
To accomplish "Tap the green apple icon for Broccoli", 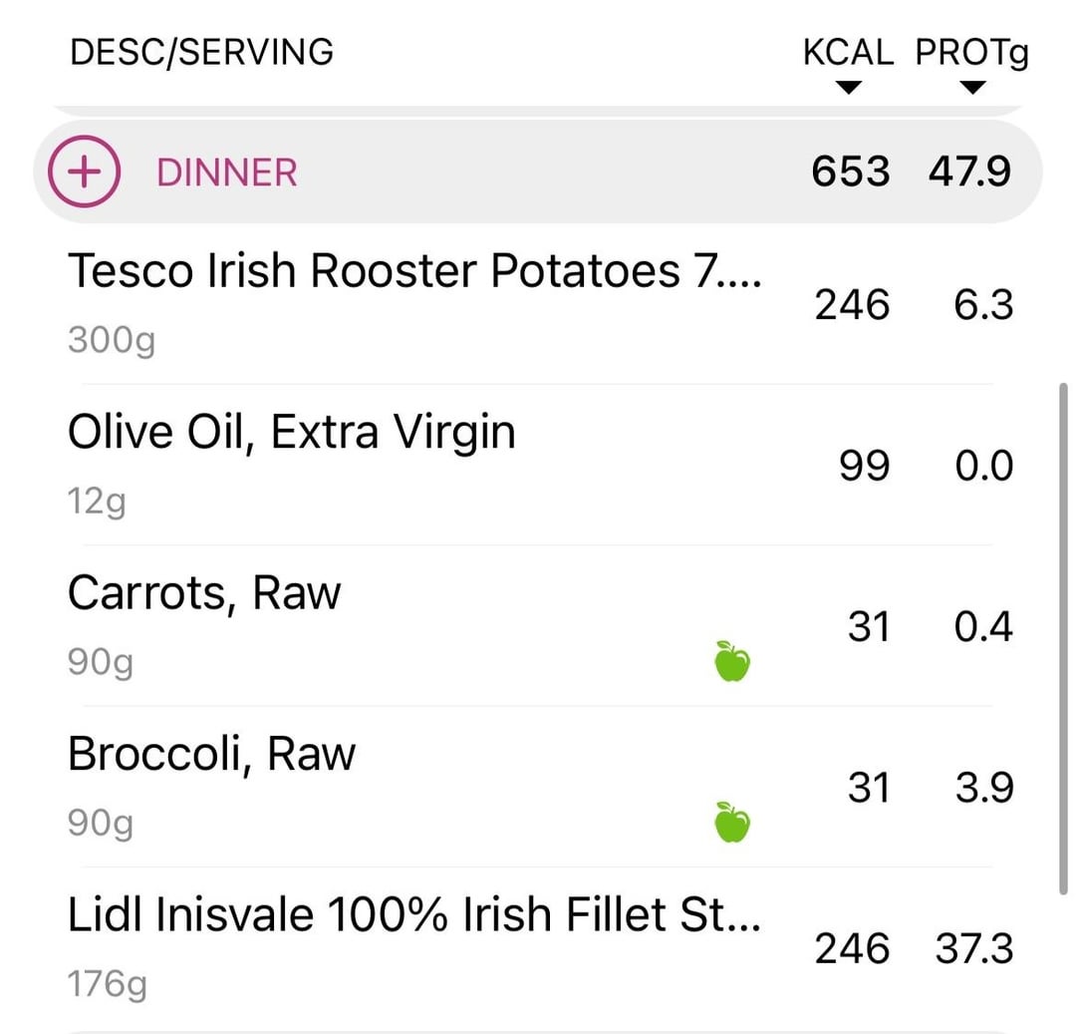I will (x=732, y=823).
